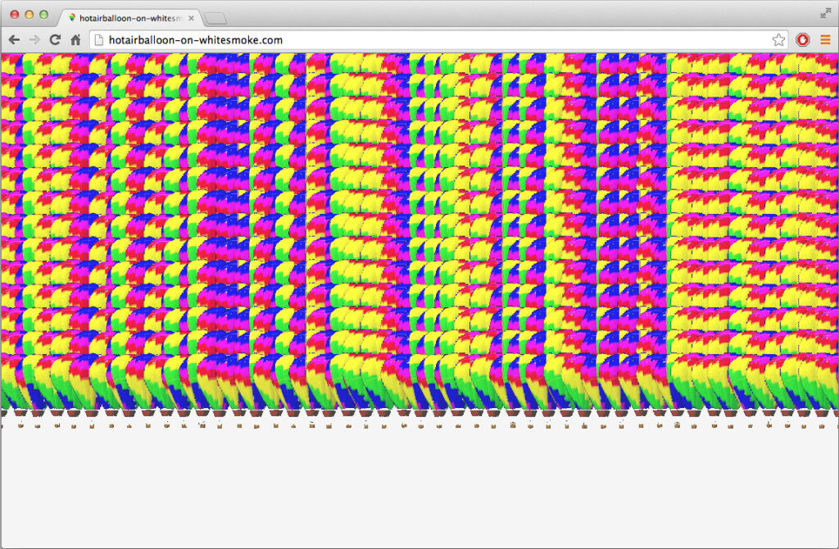Click the tab's balloon favicon
Image resolution: width=839 pixels, height=549 pixels.
coord(72,18)
